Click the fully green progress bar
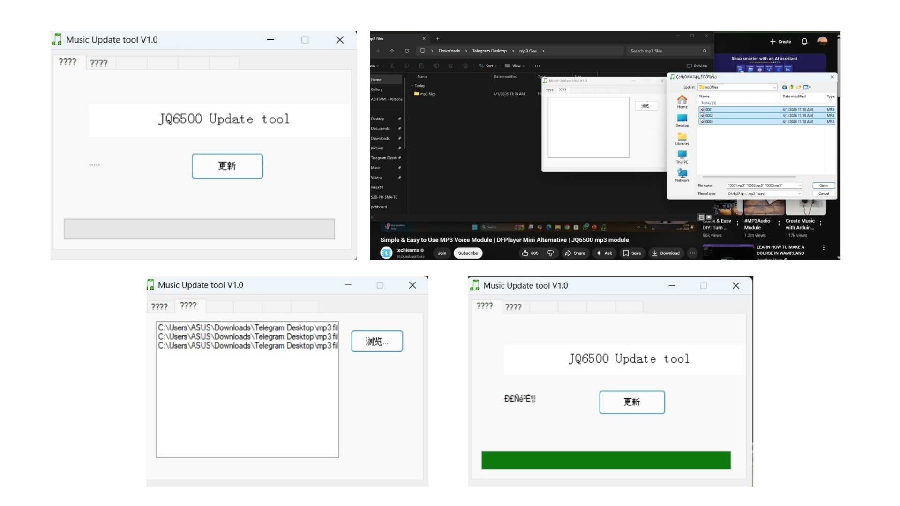900x506 pixels. click(x=606, y=460)
